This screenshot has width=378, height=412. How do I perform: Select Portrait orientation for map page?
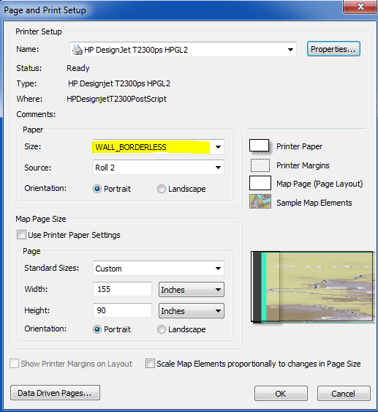[x=97, y=329]
